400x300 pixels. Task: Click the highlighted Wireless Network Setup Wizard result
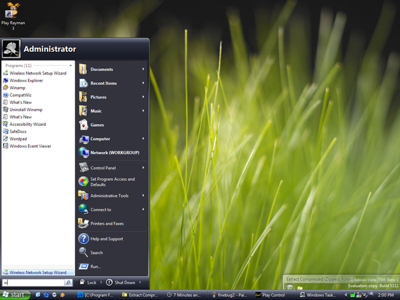coord(38,272)
